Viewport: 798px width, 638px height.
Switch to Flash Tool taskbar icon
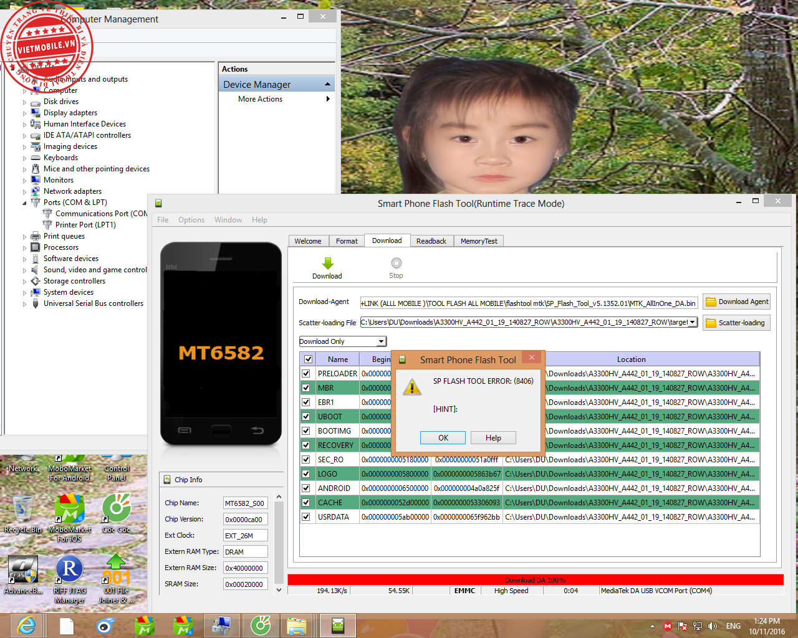pos(338,626)
